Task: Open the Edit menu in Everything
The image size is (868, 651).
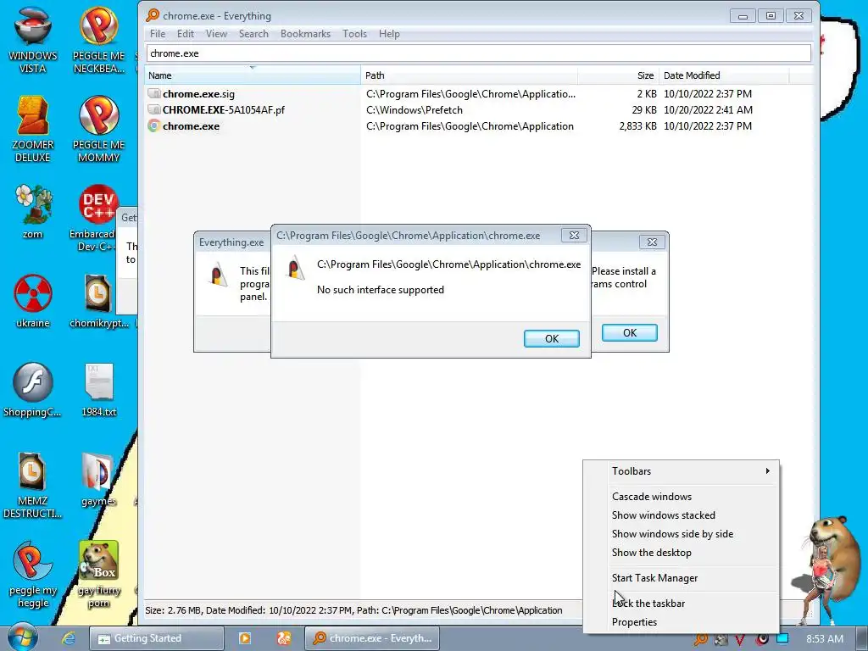Action: (x=186, y=34)
